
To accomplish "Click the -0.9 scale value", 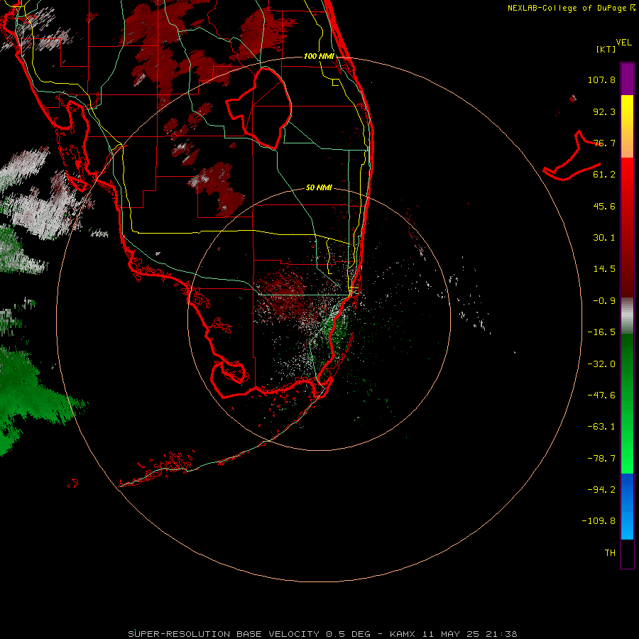I will point(604,301).
